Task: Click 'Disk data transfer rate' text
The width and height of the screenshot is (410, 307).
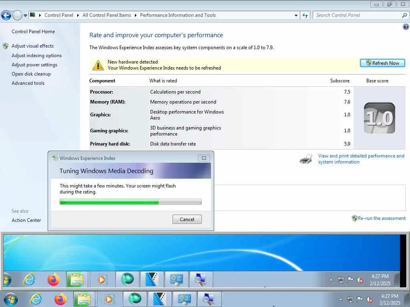Action: [173, 144]
